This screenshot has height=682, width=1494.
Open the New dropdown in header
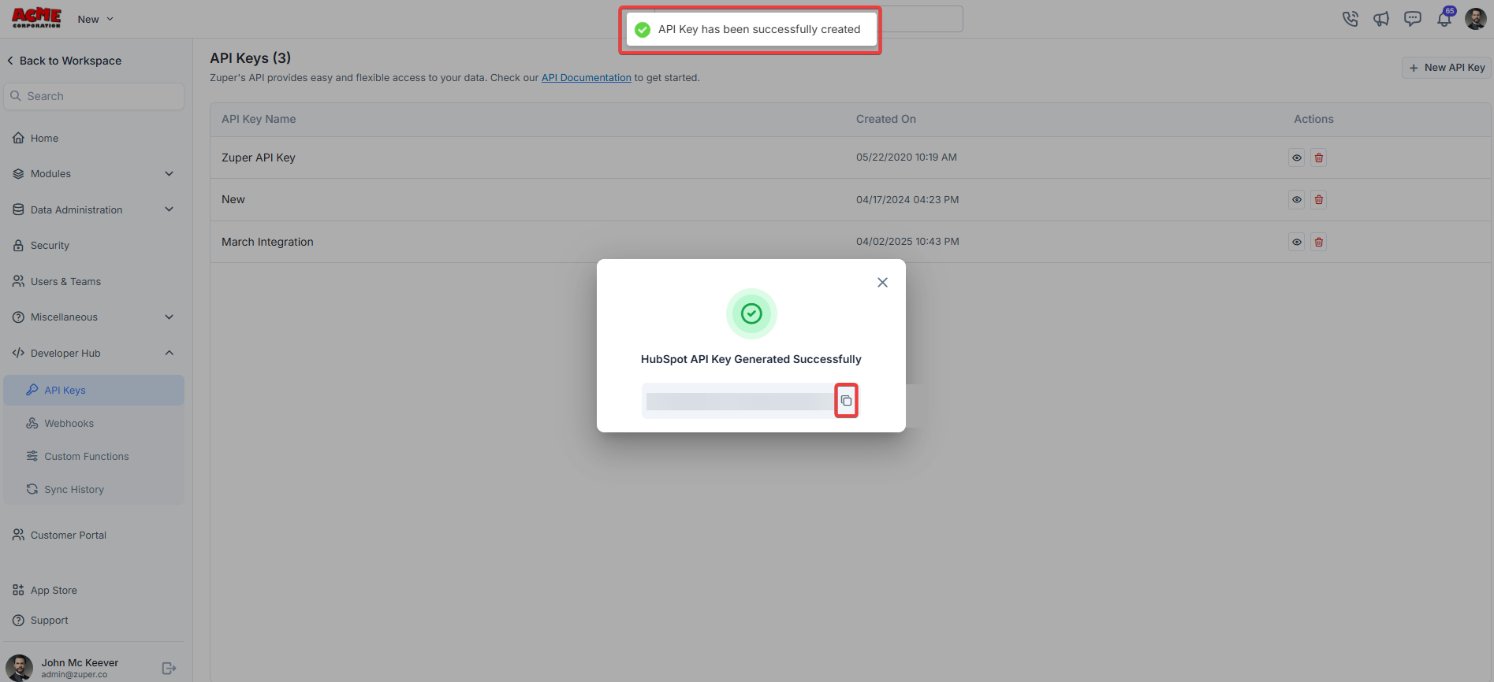click(95, 19)
